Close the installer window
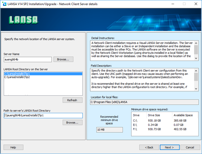 click(x=196, y=4)
